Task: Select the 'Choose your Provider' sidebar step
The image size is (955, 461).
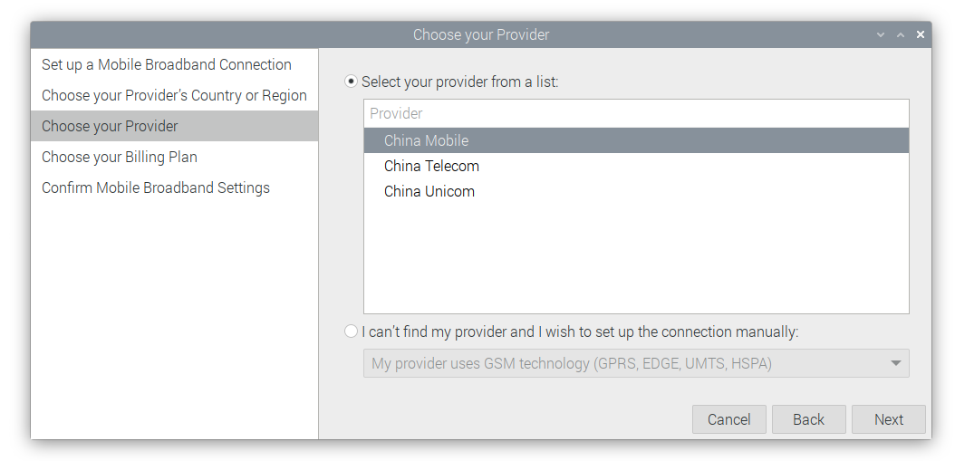Action: tap(110, 127)
